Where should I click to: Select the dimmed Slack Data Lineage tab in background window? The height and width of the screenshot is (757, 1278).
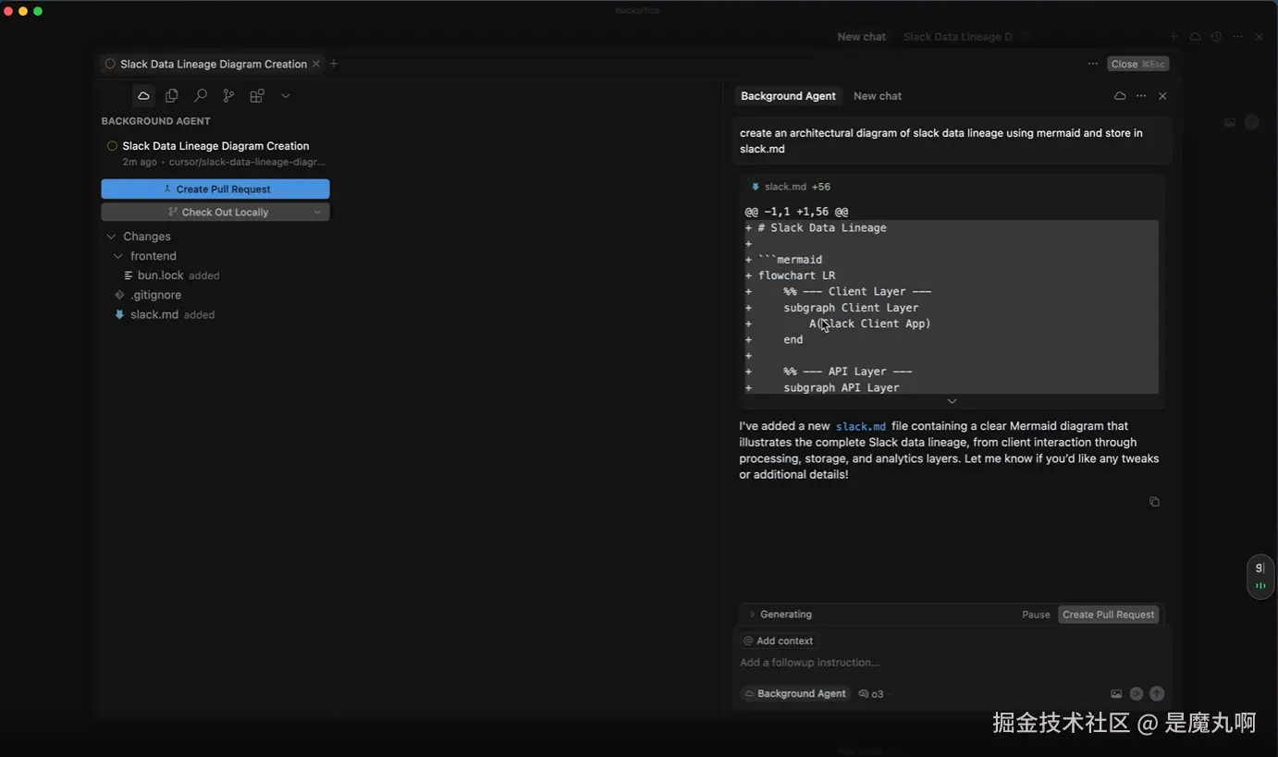point(958,37)
